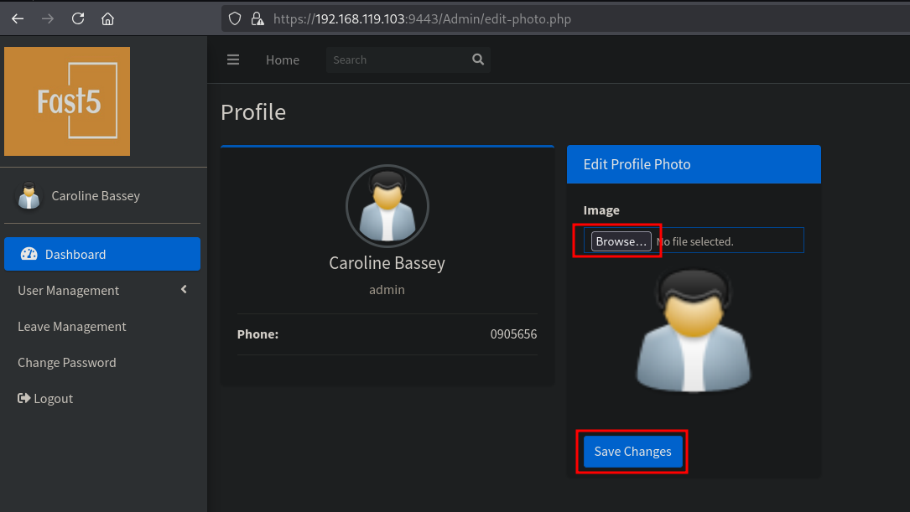Click Caroline Bassey's sidebar avatar
The image size is (910, 512).
[x=29, y=195]
